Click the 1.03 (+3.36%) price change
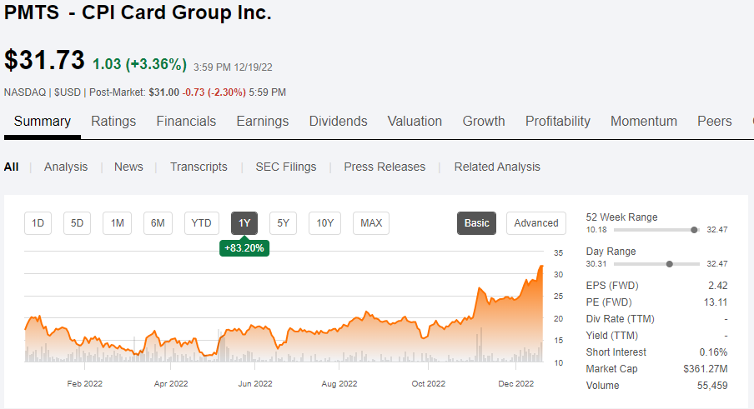Image resolution: width=754 pixels, height=409 pixels. [x=139, y=64]
